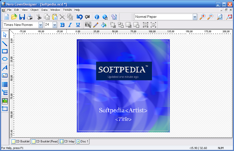The image size is (234, 151).
Task: Click the Zoom In magnifier icon
Action: (202, 17)
